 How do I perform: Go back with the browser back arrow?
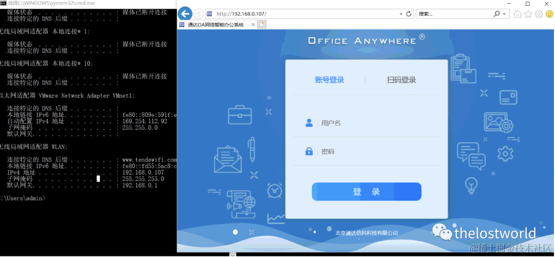point(185,14)
